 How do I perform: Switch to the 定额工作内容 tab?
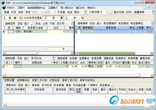(x=39, y=80)
